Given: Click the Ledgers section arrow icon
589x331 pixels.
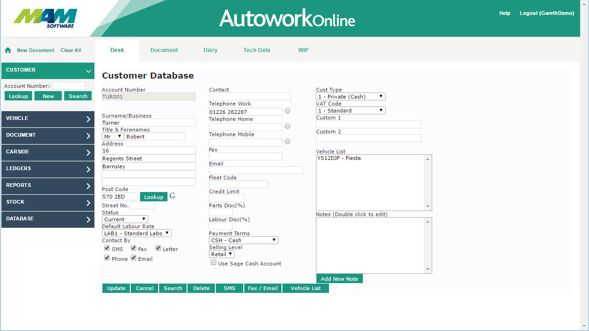Looking at the screenshot, I should [88, 169].
